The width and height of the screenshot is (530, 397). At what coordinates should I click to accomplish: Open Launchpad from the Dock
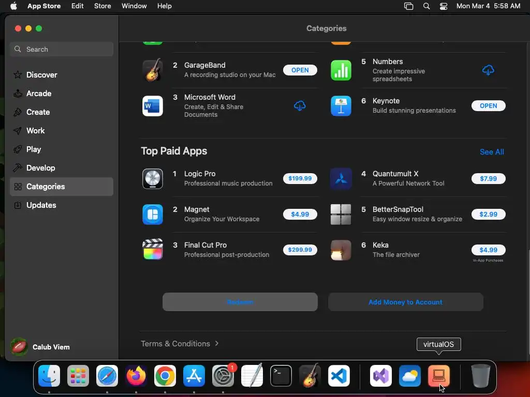pos(78,376)
